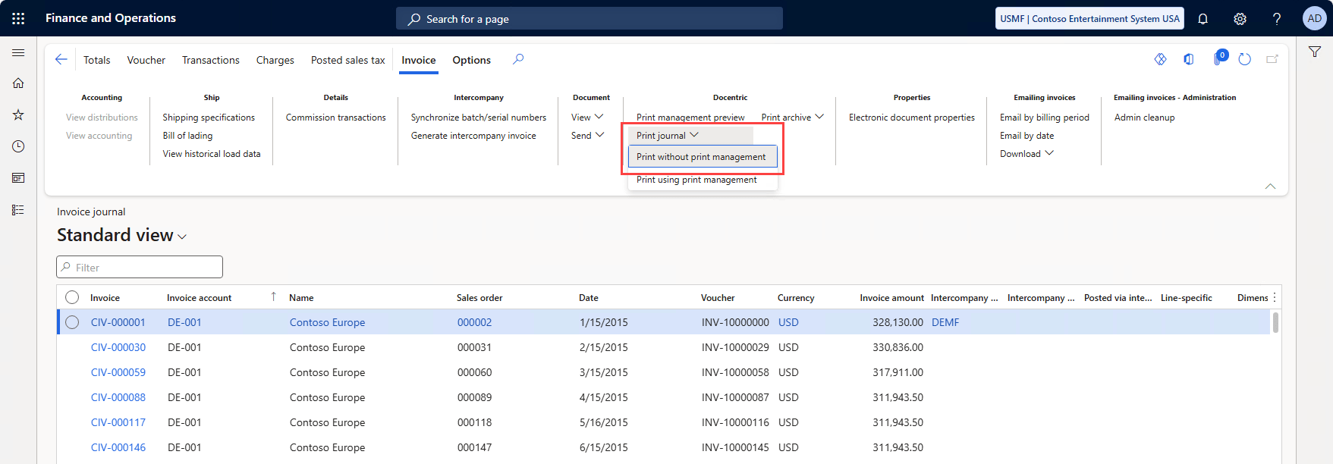
Task: Open the filter pane funnel icon
Action: (1315, 52)
